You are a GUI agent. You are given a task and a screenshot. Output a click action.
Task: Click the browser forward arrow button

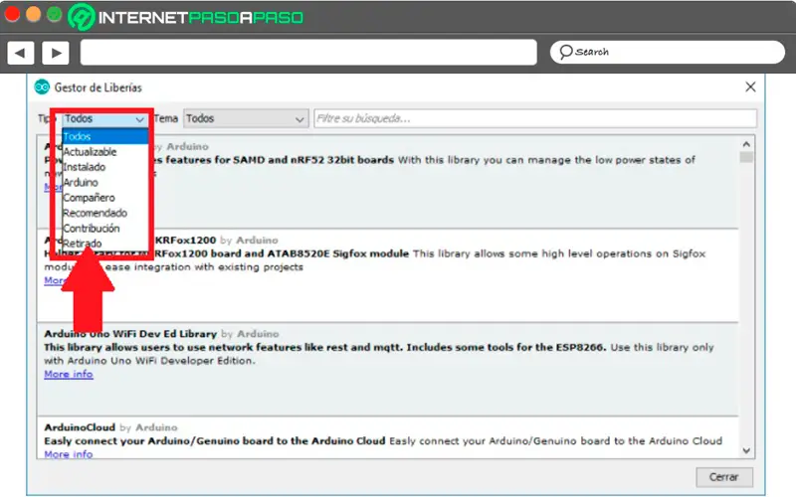tap(56, 53)
